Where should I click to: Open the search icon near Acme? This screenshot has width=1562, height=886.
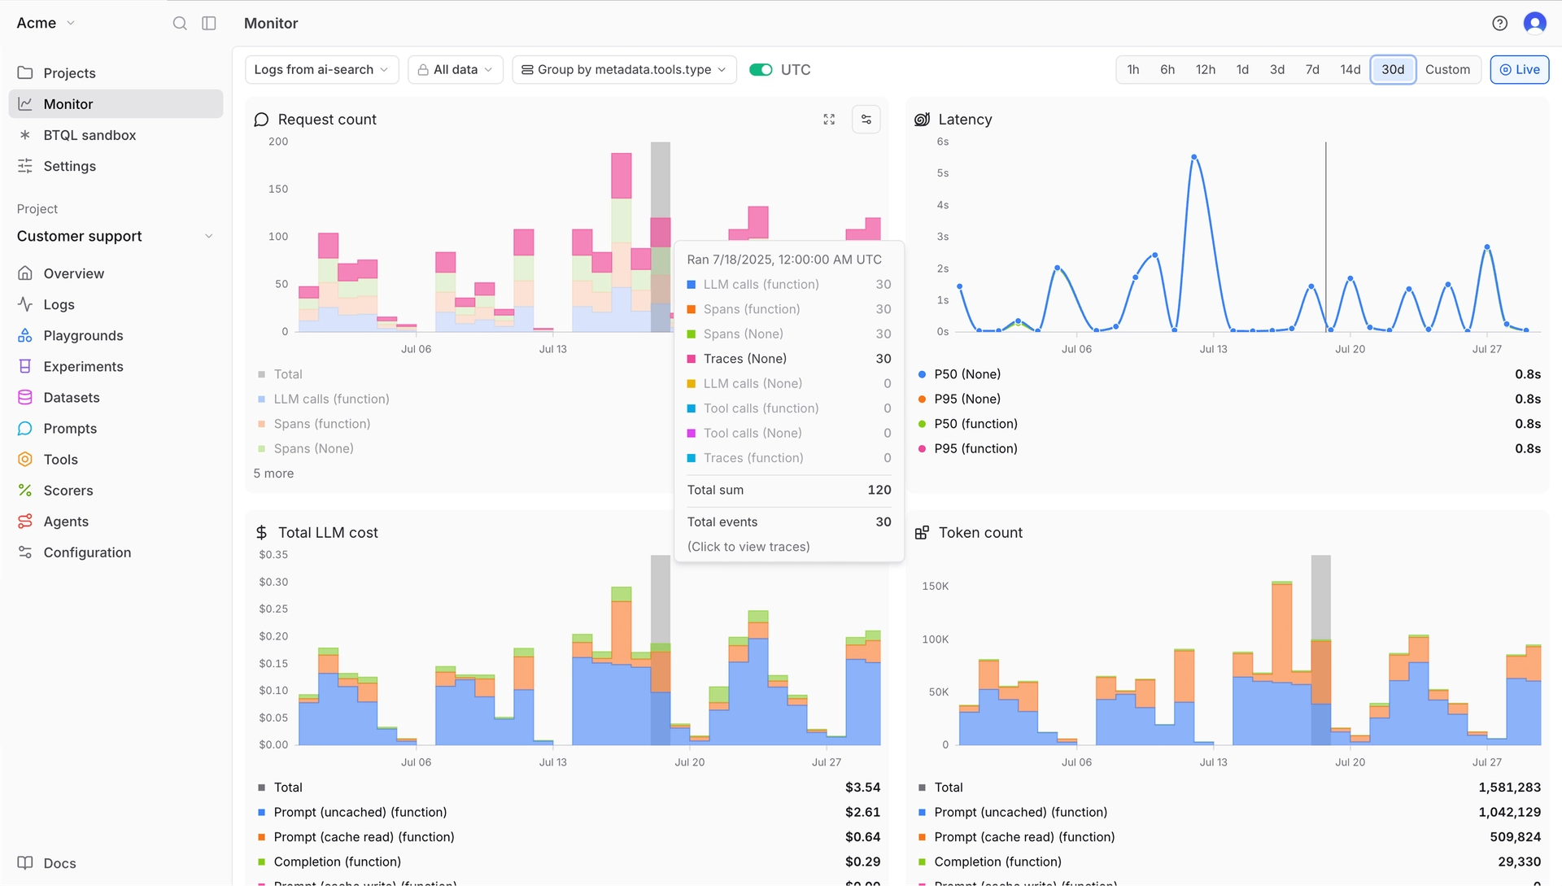pyautogui.click(x=180, y=23)
